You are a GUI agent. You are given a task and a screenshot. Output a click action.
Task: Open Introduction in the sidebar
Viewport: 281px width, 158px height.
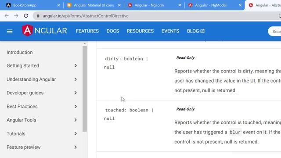(x=20, y=52)
